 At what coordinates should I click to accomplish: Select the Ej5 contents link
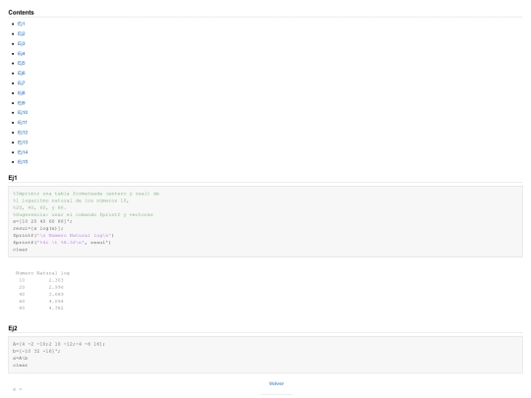(x=21, y=63)
